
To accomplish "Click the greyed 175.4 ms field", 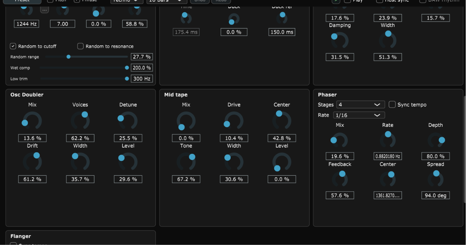I will [186, 32].
